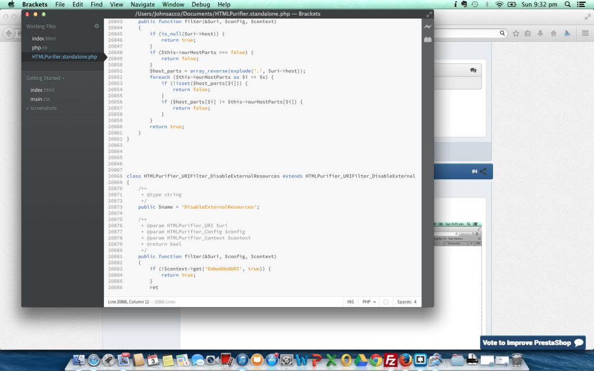Open the Navigate menu
The image size is (594, 371).
tap(143, 4)
